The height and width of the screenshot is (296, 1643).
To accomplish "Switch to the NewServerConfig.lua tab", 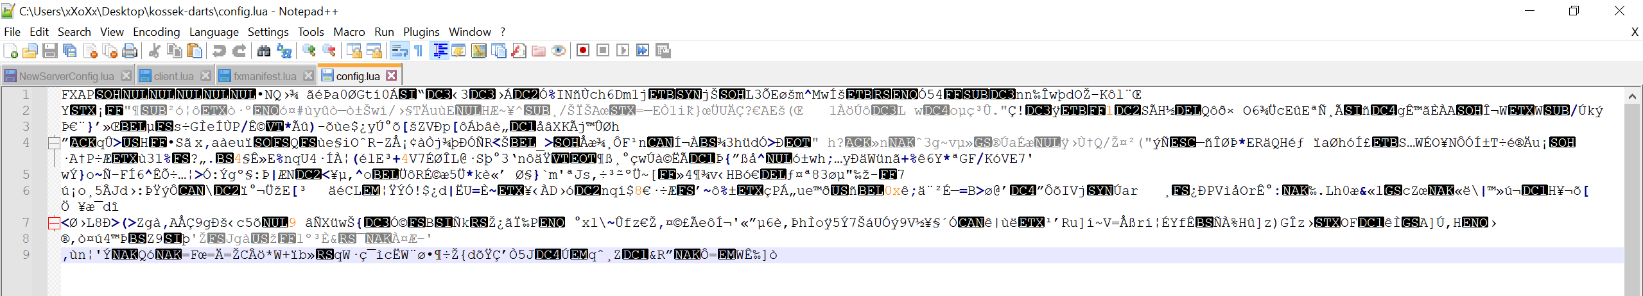I will click(x=67, y=76).
